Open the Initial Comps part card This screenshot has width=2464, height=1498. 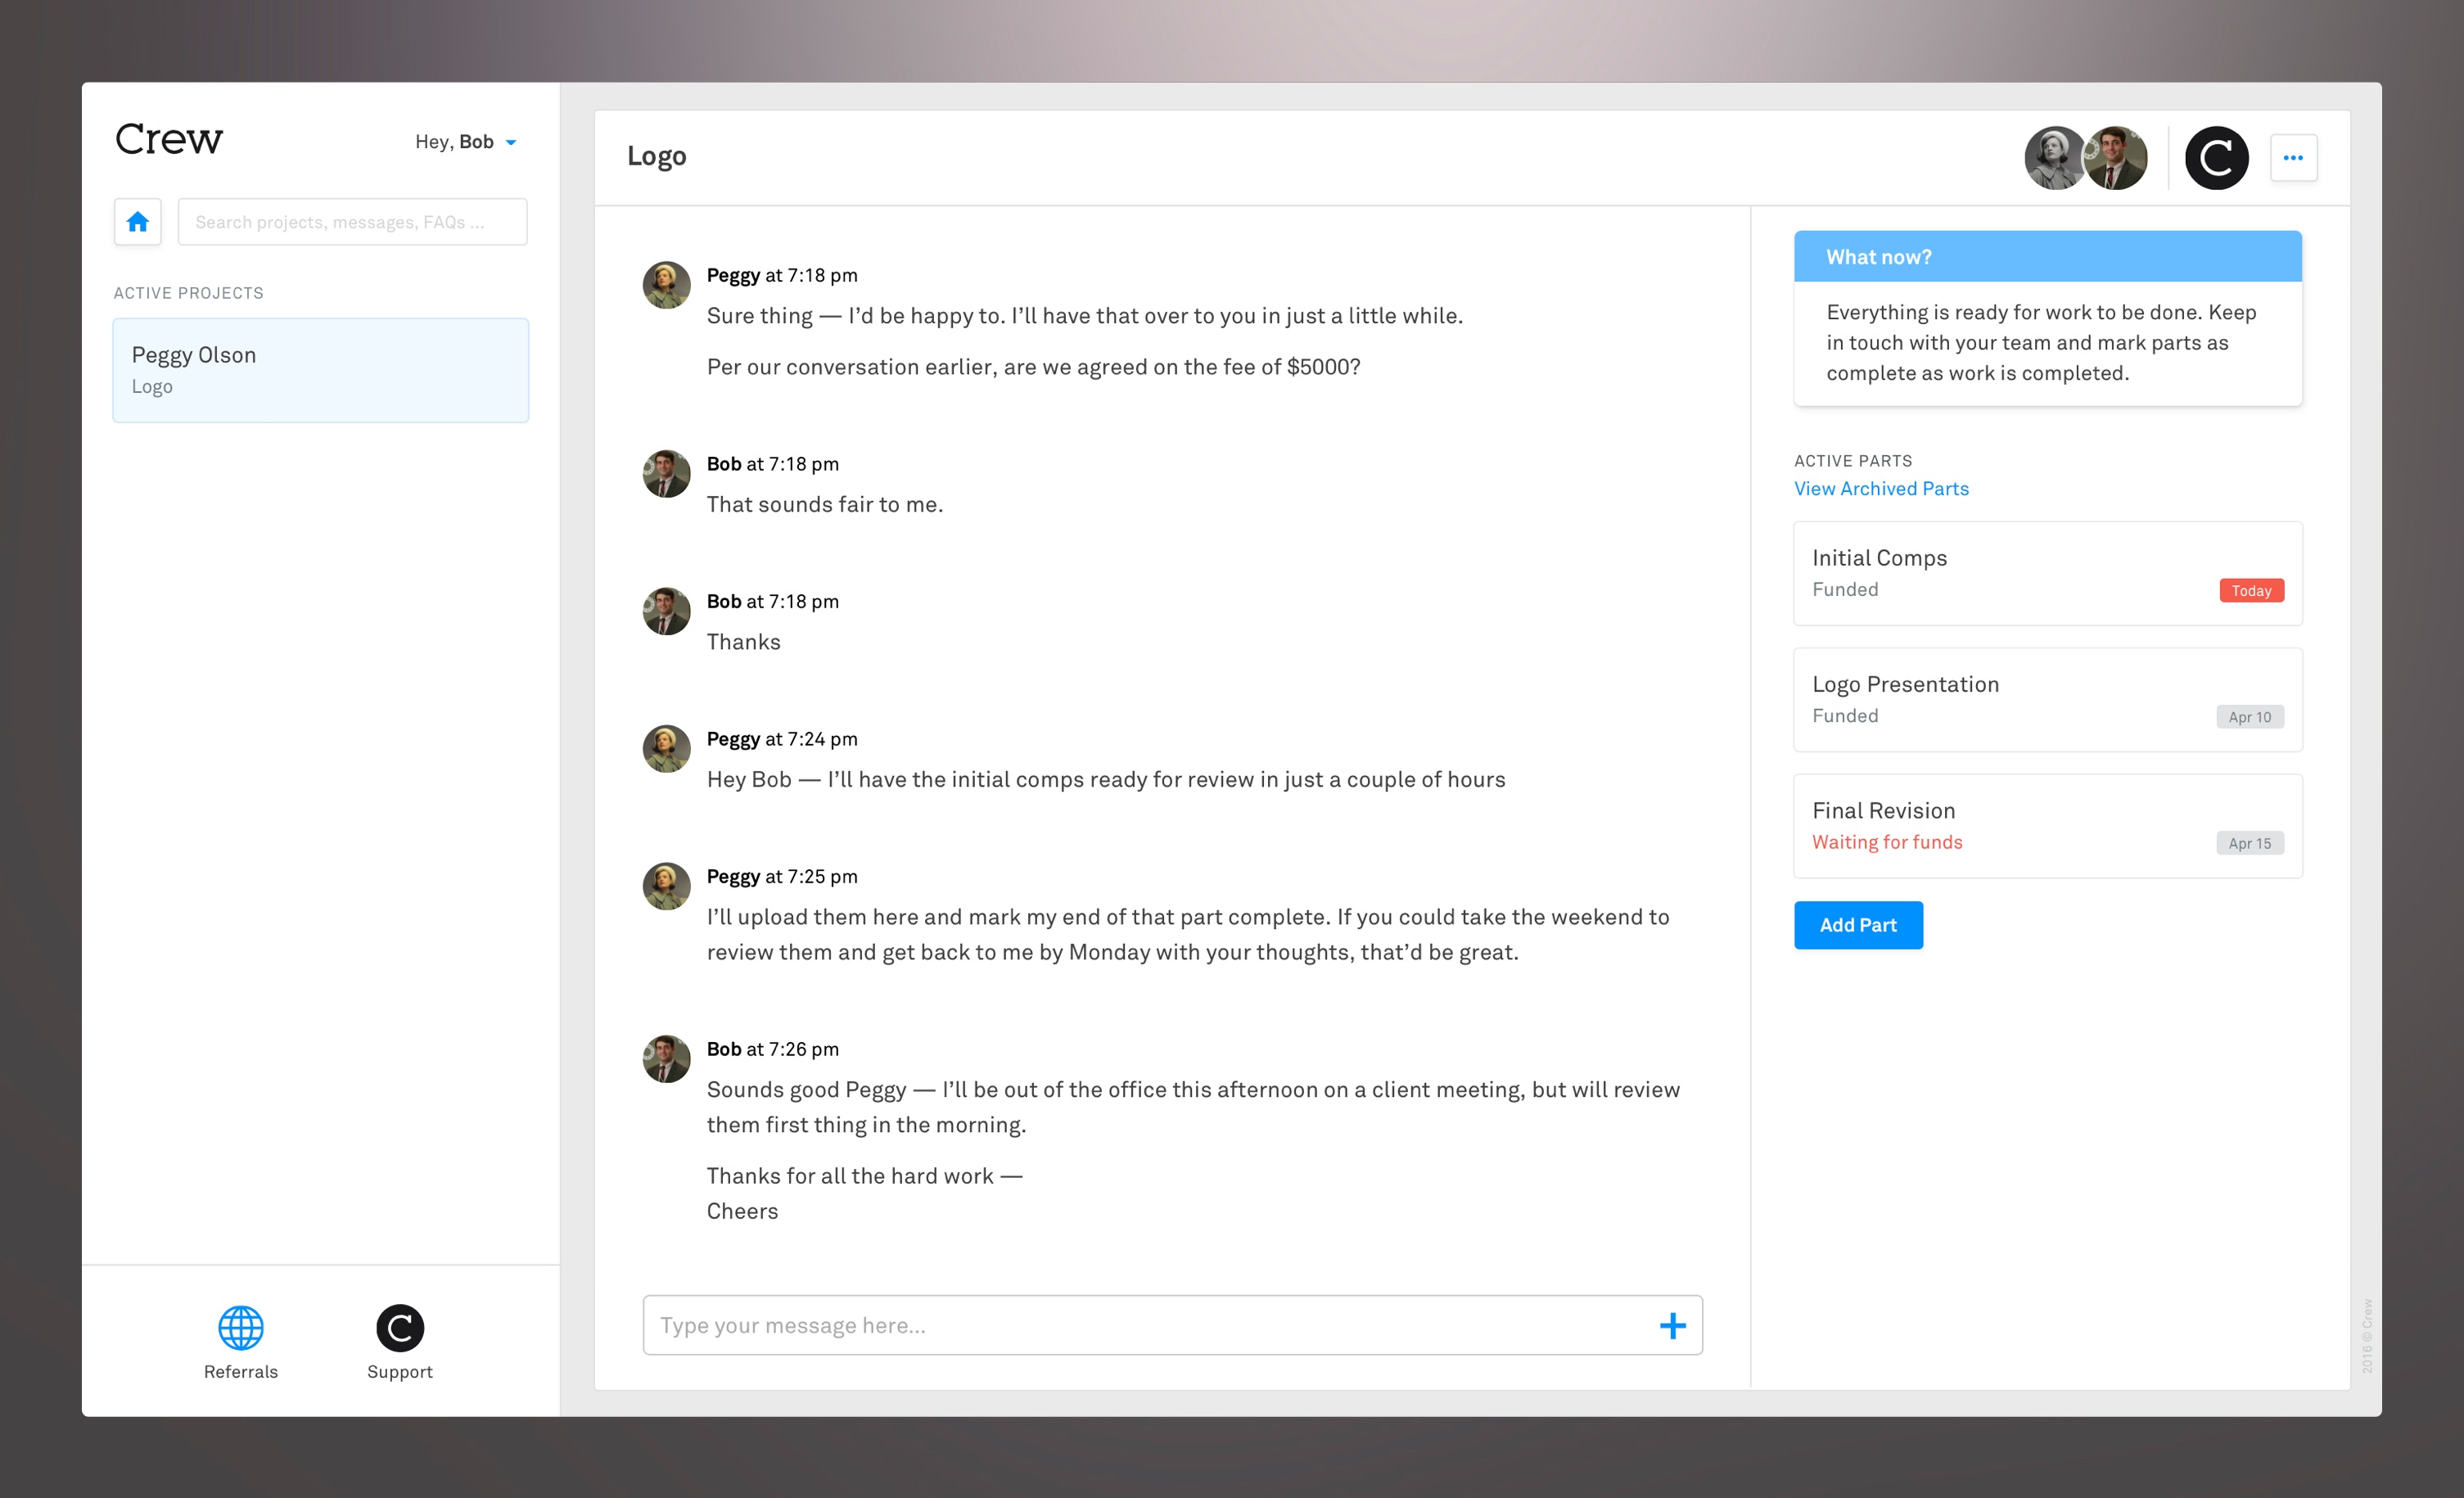pyautogui.click(x=2047, y=573)
